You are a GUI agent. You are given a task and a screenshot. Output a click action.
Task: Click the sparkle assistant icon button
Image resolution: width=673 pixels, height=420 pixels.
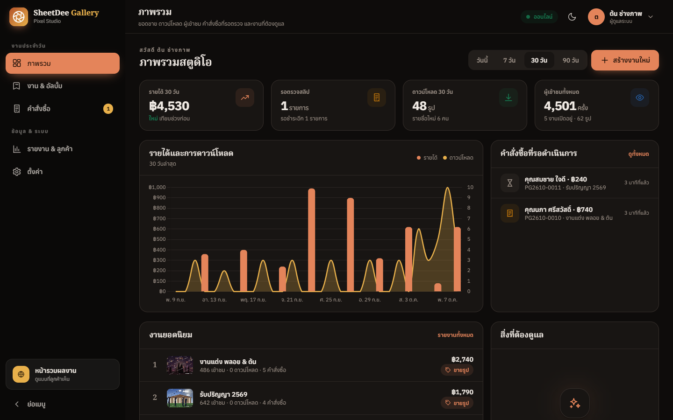pos(575,403)
